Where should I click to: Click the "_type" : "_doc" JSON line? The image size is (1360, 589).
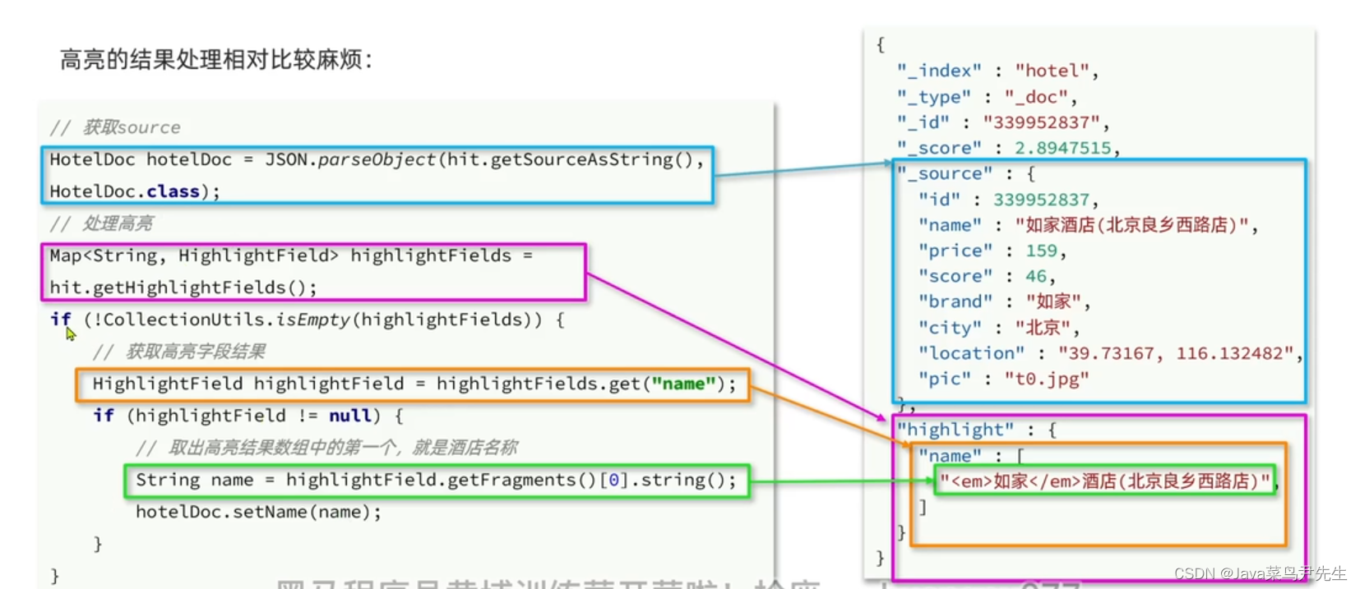[x=987, y=97]
